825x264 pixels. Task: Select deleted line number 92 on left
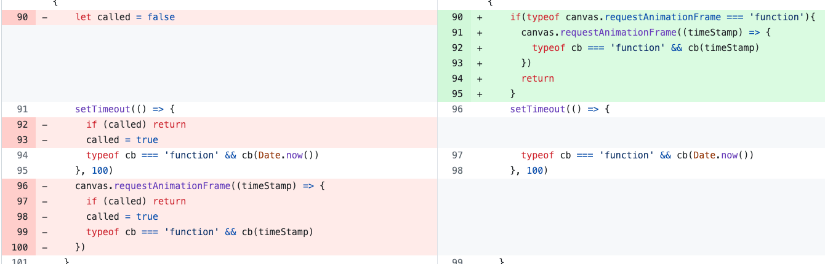[22, 125]
